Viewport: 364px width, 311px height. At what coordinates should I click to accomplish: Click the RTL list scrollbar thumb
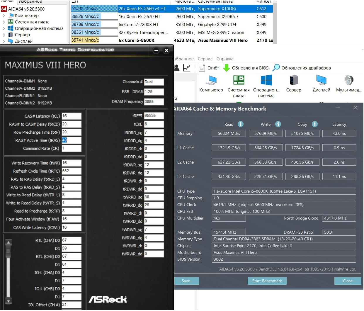(8, 251)
